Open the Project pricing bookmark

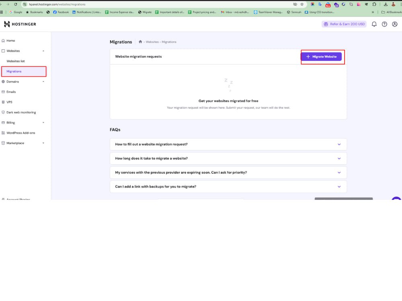point(202,12)
